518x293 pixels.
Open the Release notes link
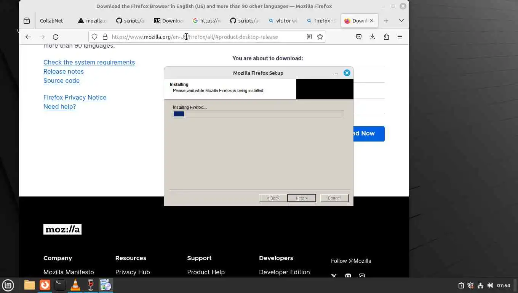(x=64, y=71)
